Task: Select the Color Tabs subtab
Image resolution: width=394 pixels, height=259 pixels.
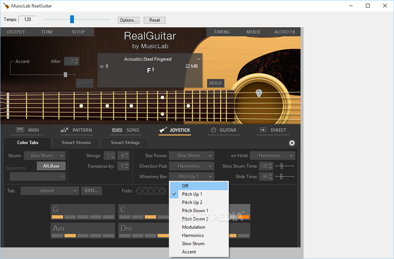Action: pyautogui.click(x=28, y=142)
